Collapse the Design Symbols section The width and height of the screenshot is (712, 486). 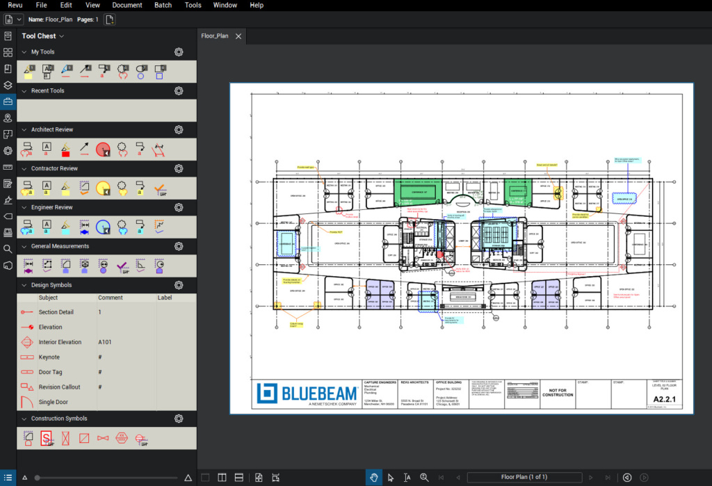24,285
